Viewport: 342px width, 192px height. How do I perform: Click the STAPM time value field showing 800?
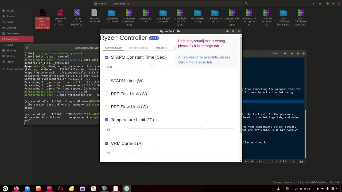pyautogui.click(x=115, y=67)
